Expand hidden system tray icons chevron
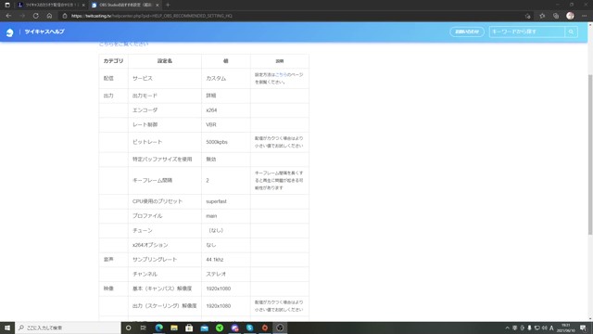 pyautogui.click(x=507, y=328)
